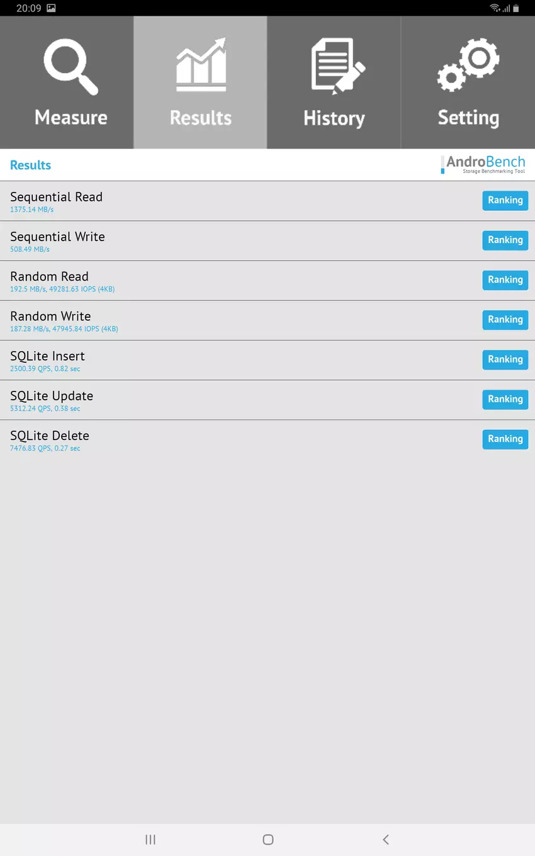The image size is (535, 856).
Task: Open Ranking for Sequential Read
Action: click(x=505, y=200)
